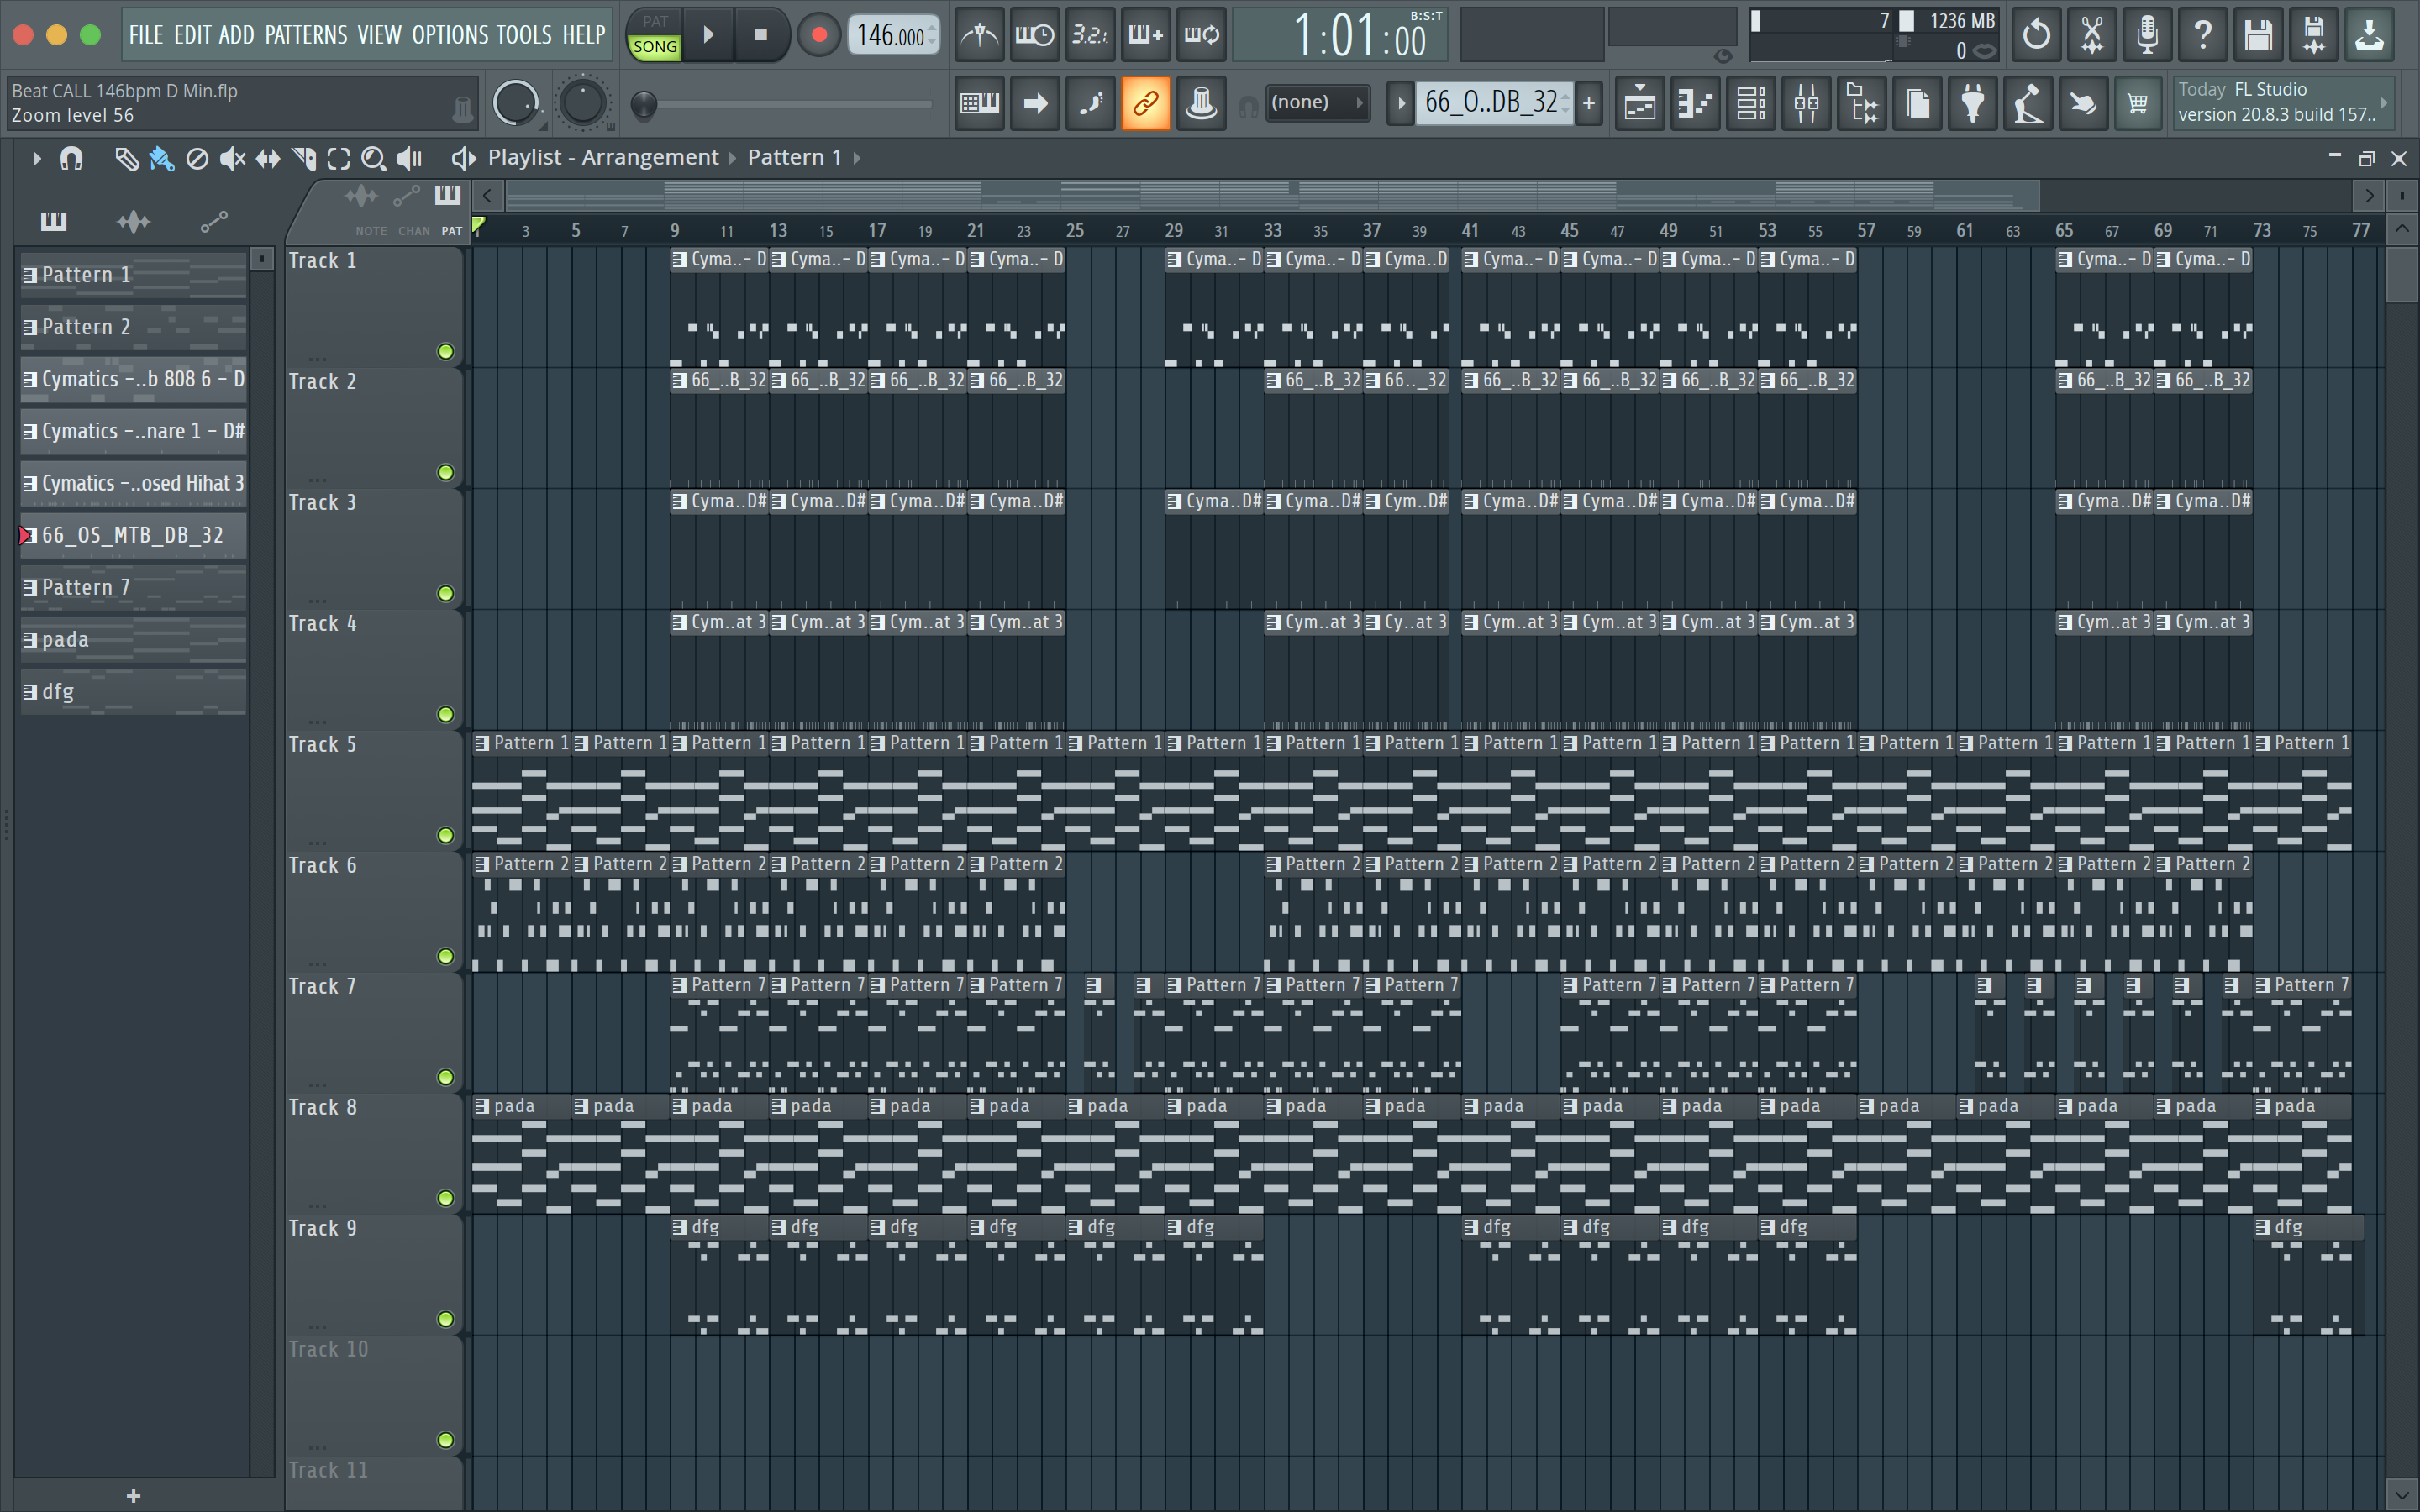Expand the pattern menu arrow before 66_0..DB_32

tap(1400, 102)
